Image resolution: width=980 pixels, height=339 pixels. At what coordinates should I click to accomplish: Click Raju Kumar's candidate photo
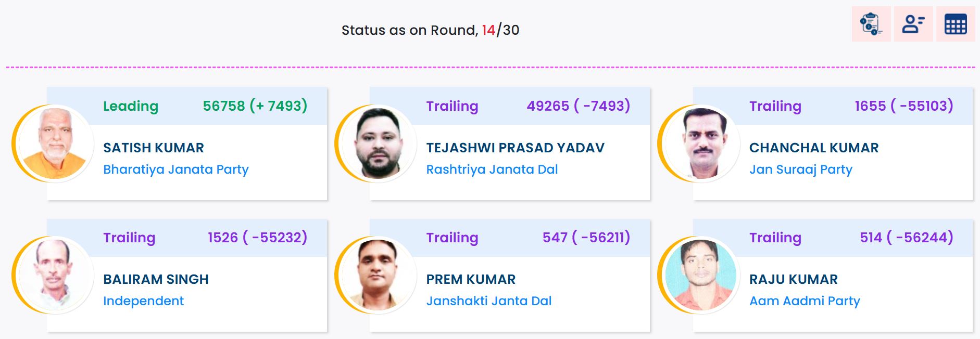pos(701,275)
